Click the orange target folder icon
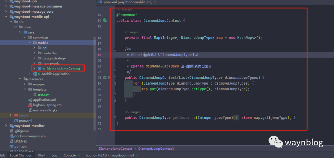The width and height of the screenshot is (334, 158). (16, 115)
